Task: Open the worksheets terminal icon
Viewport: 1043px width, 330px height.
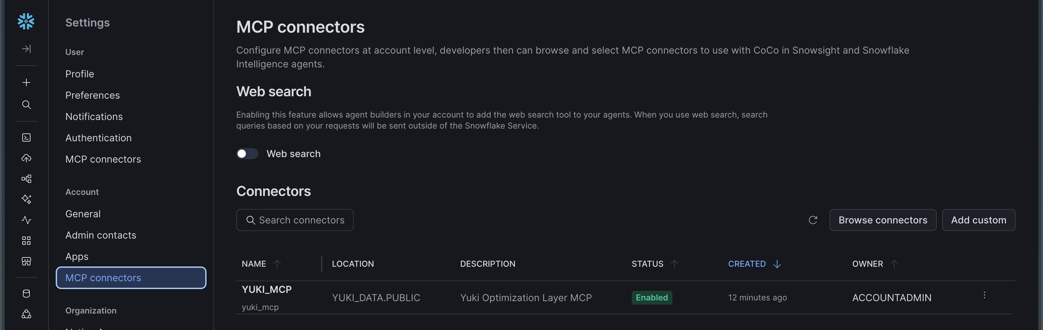Action: point(26,137)
